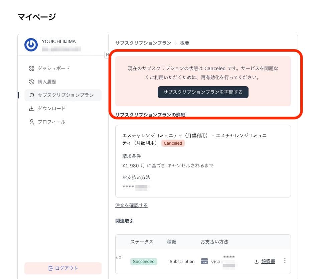
Task: Click the 関連取引 section heading
Action: pos(124,221)
